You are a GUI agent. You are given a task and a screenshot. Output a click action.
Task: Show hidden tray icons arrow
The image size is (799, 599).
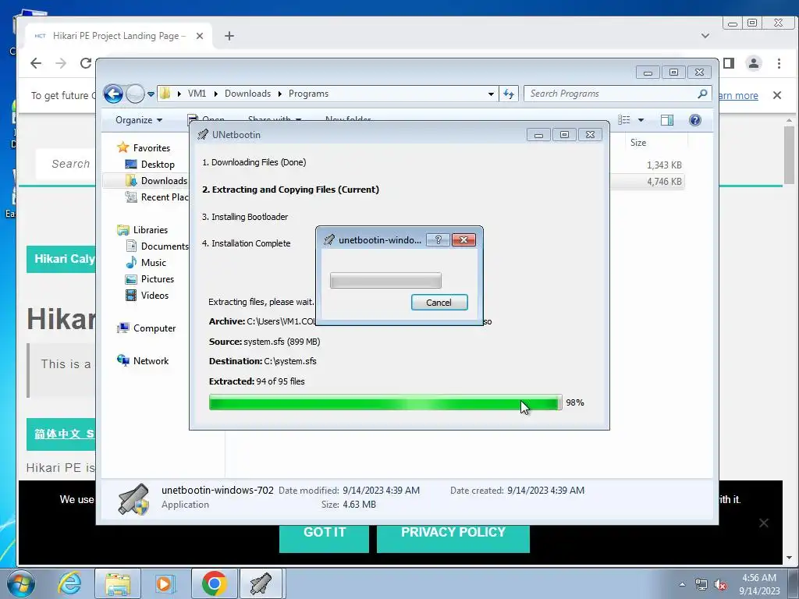tap(682, 584)
